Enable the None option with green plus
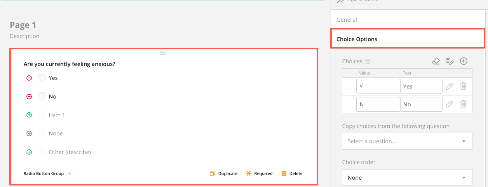Image resolution: width=488 pixels, height=187 pixels. [x=29, y=133]
